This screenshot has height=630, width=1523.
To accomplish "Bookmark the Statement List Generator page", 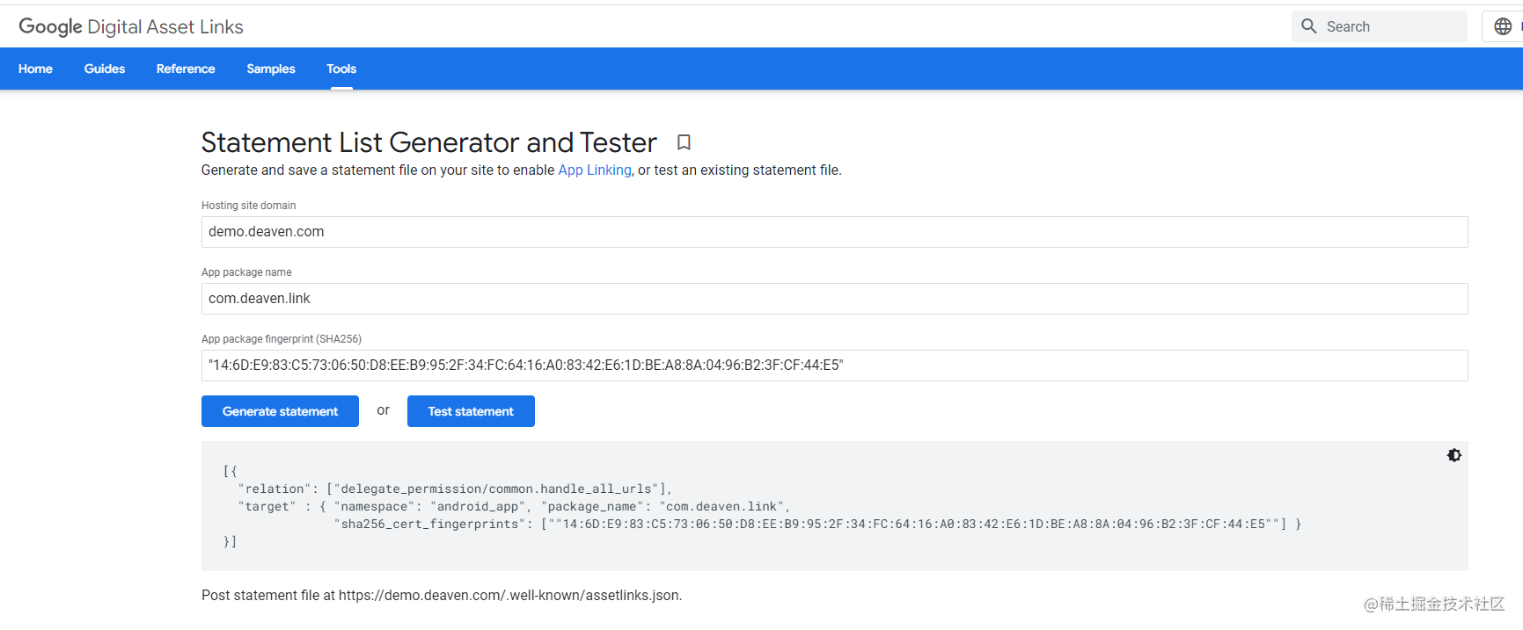I will [x=684, y=142].
